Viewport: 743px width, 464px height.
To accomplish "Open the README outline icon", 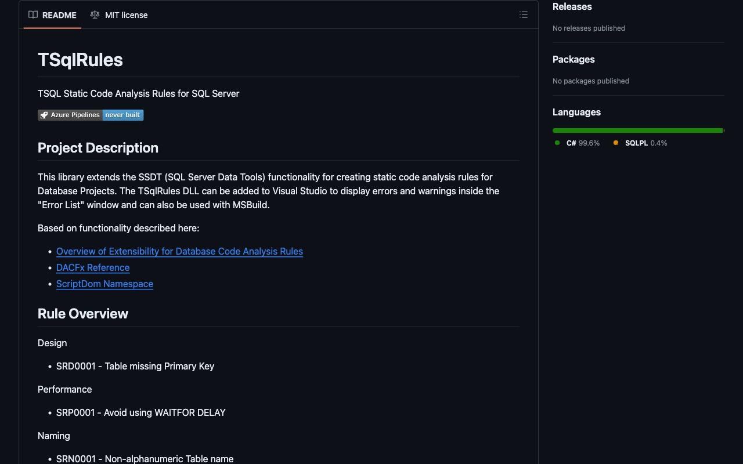I will pyautogui.click(x=524, y=15).
